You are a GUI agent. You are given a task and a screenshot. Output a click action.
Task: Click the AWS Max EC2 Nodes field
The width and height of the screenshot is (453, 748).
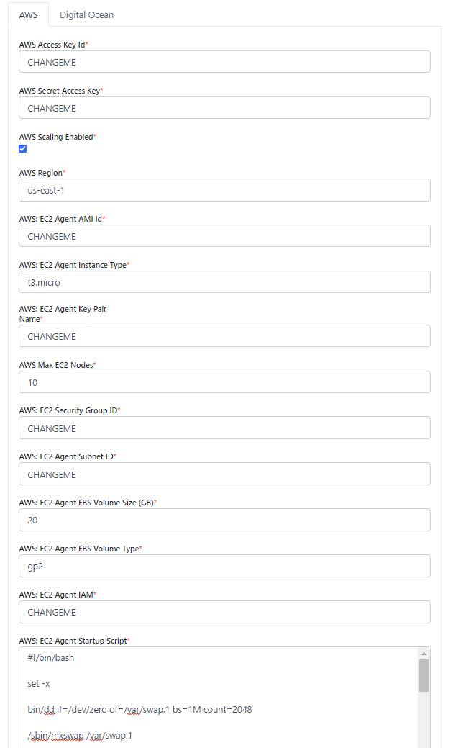click(x=224, y=382)
